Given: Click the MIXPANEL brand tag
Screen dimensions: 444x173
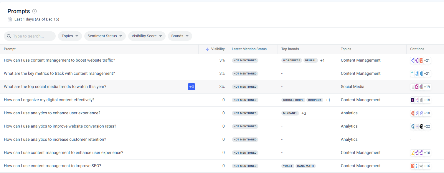Looking at the screenshot, I should coord(291,113).
